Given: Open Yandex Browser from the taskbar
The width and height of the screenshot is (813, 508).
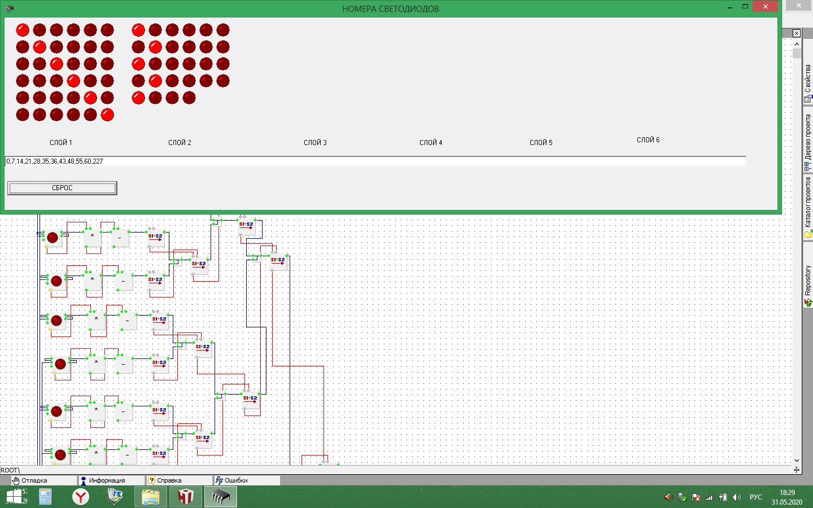Looking at the screenshot, I should tap(81, 497).
